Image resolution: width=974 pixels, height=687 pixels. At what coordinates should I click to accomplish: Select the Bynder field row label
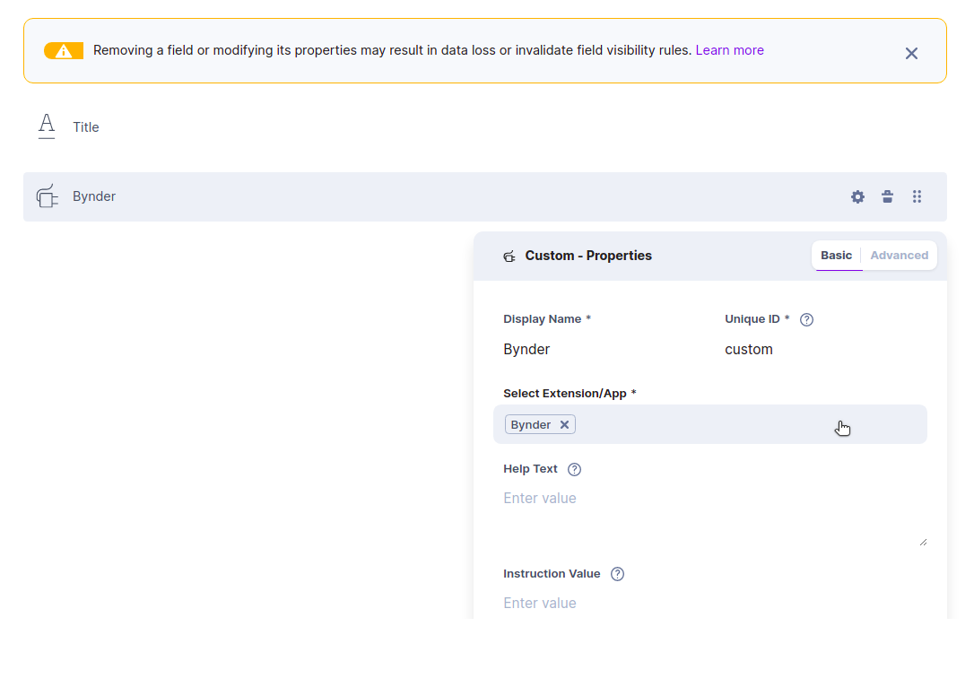pos(94,196)
